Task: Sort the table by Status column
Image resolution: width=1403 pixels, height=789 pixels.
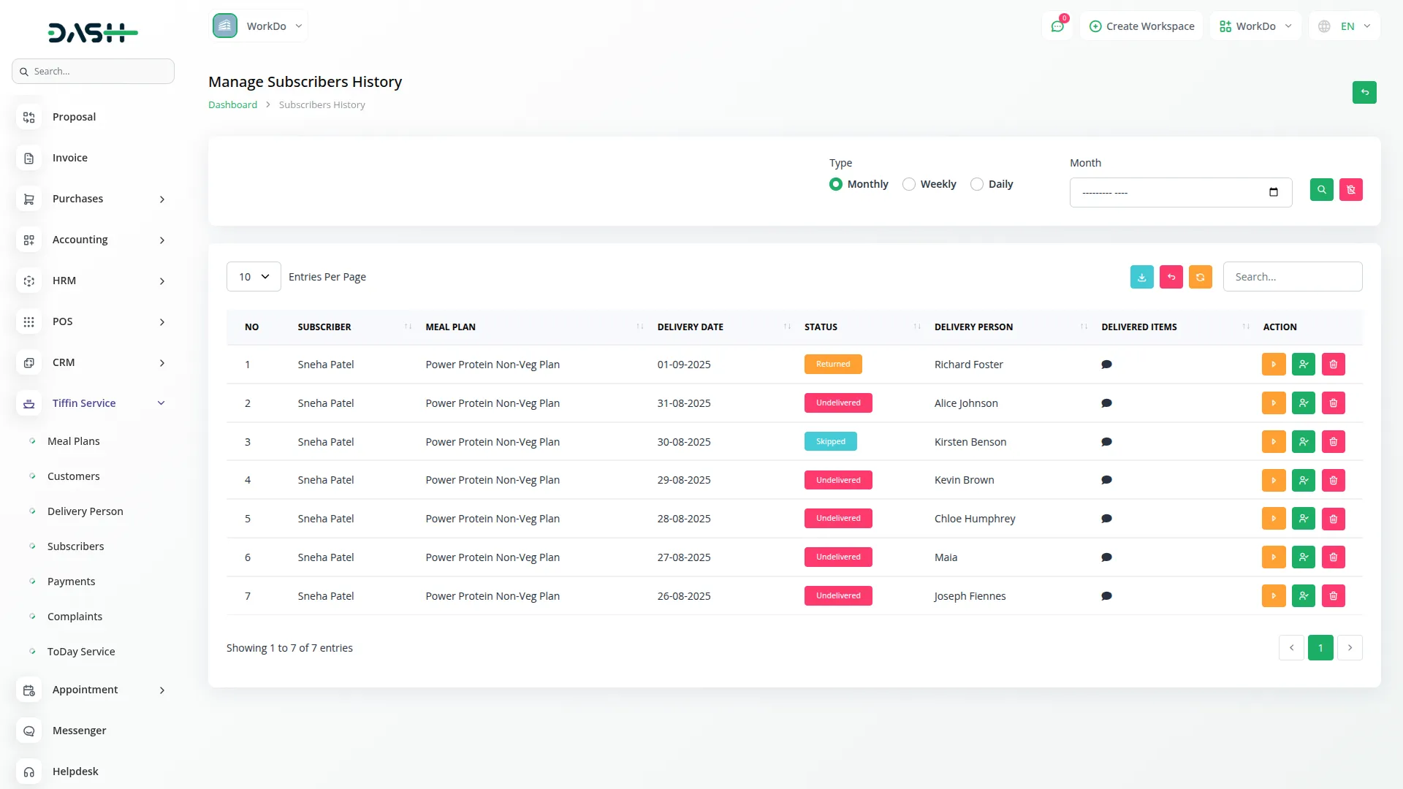Action: pyautogui.click(x=862, y=327)
